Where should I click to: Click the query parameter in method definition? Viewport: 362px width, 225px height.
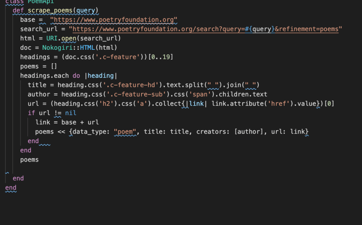point(86,11)
